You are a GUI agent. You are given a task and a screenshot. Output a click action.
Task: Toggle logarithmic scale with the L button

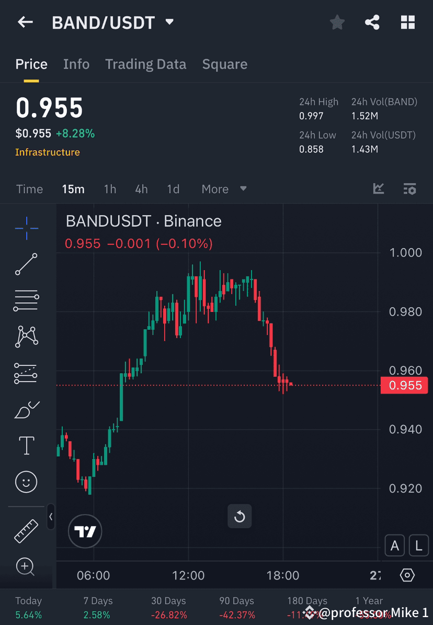click(x=418, y=545)
